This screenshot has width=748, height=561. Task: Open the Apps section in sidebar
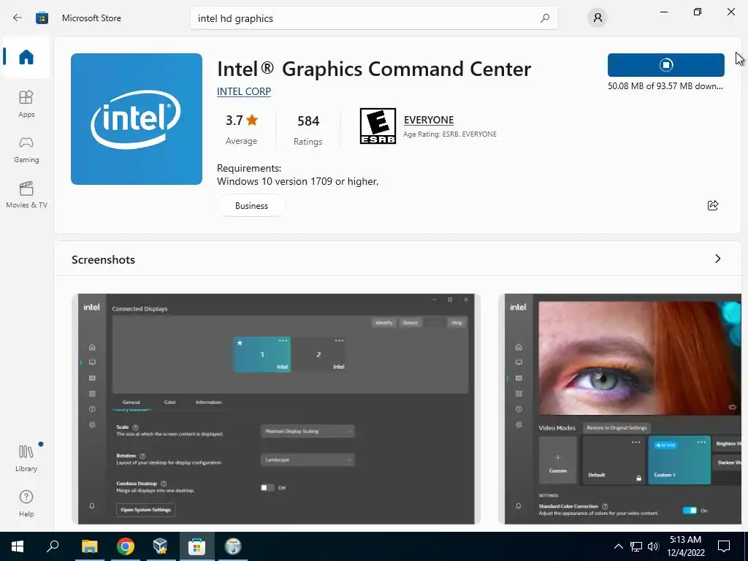(26, 104)
